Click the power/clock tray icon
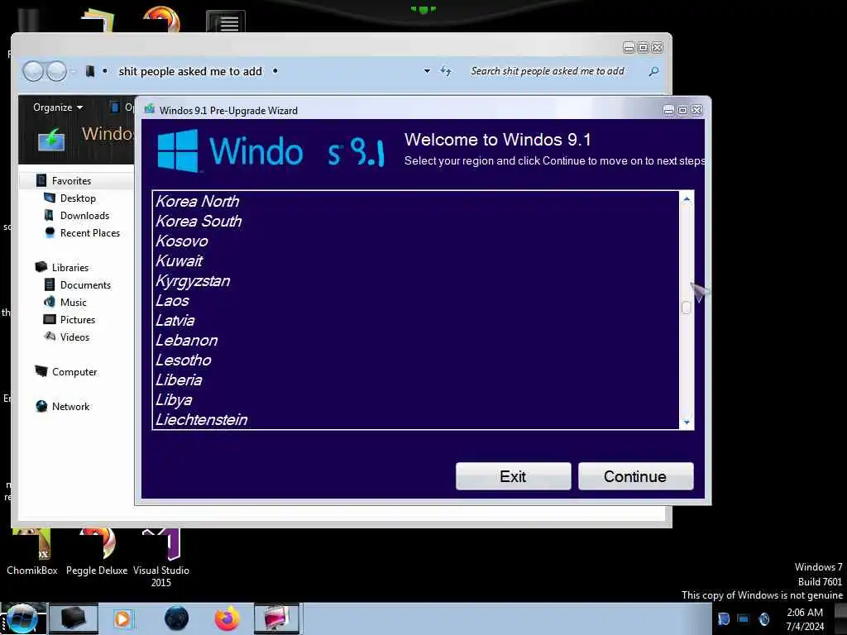Image resolution: width=847 pixels, height=635 pixels. (763, 618)
